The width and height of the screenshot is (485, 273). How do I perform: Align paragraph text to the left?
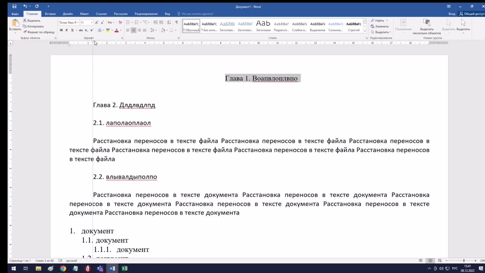[x=128, y=30]
